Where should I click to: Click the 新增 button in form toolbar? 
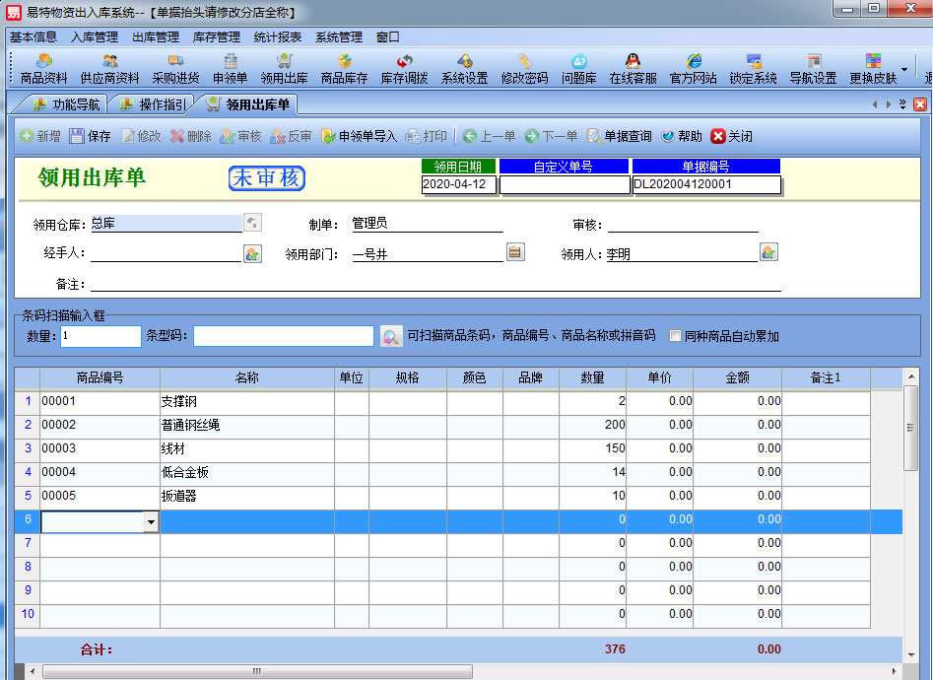pos(39,136)
